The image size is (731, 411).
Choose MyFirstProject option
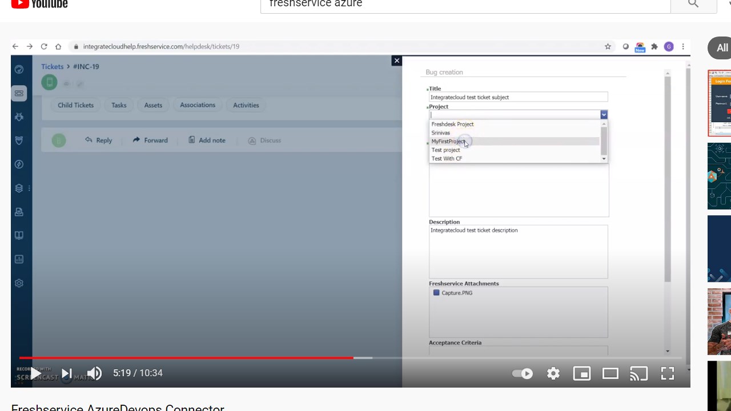(514, 141)
